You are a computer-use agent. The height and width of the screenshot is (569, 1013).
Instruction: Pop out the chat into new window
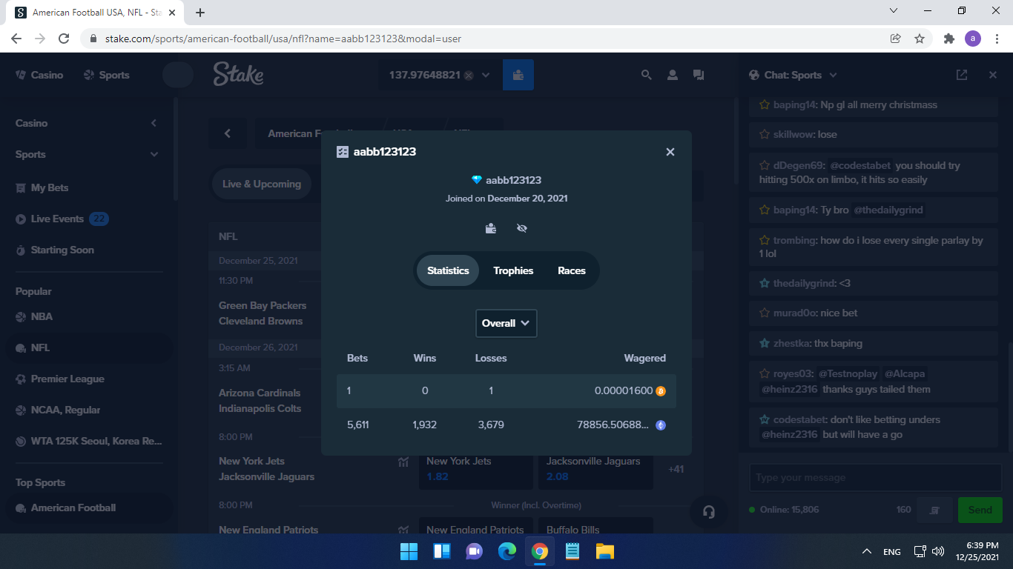(962, 75)
